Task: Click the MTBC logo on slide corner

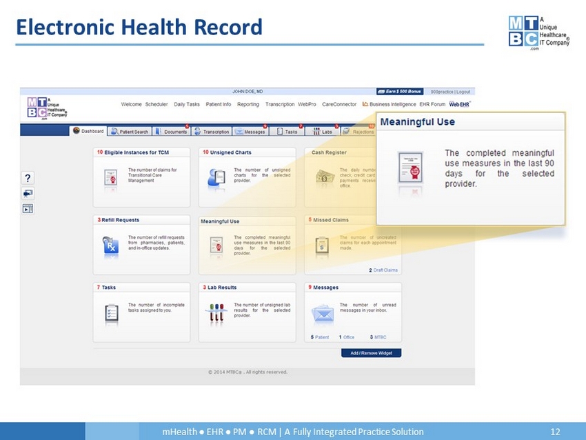Action: (x=538, y=32)
